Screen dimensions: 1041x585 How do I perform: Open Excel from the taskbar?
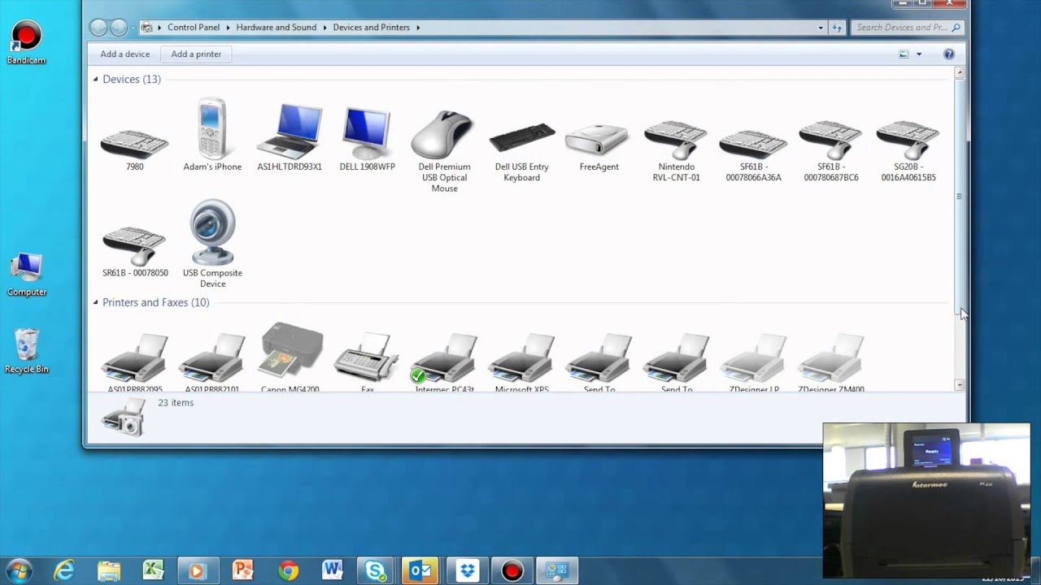pos(153,570)
